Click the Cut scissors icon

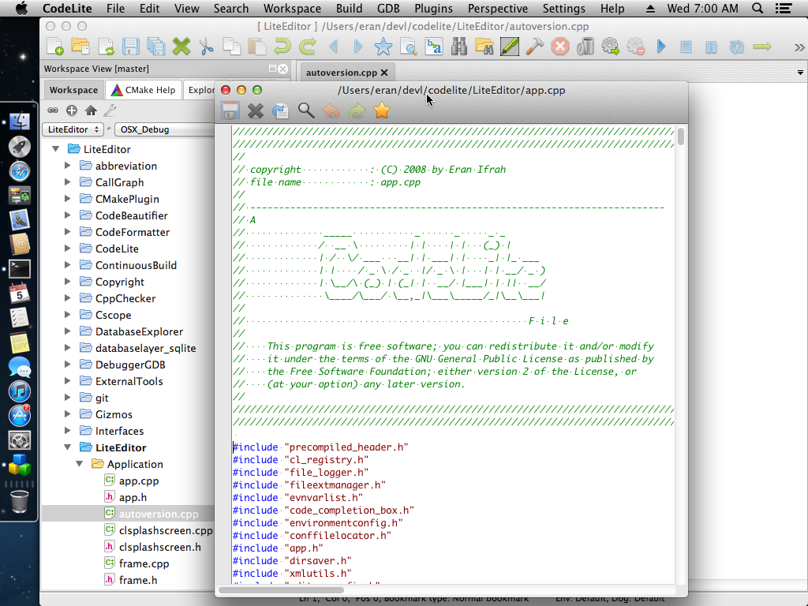pyautogui.click(x=206, y=47)
